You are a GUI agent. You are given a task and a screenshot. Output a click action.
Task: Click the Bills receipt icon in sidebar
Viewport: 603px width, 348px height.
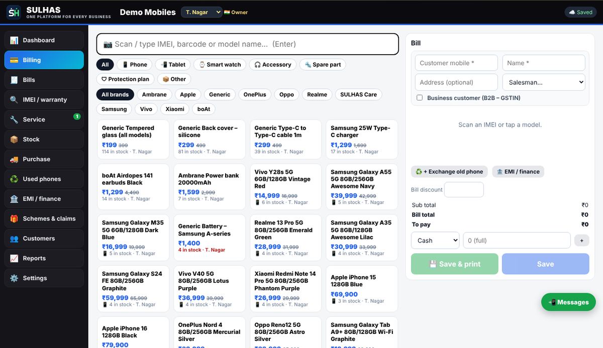pos(14,80)
